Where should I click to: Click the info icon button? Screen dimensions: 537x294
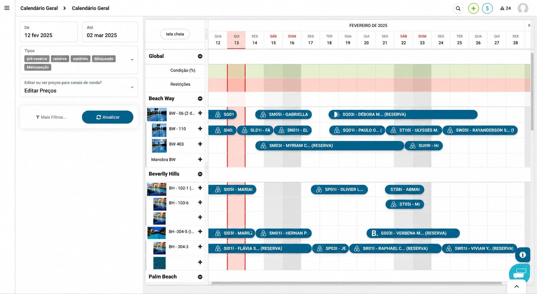[523, 255]
